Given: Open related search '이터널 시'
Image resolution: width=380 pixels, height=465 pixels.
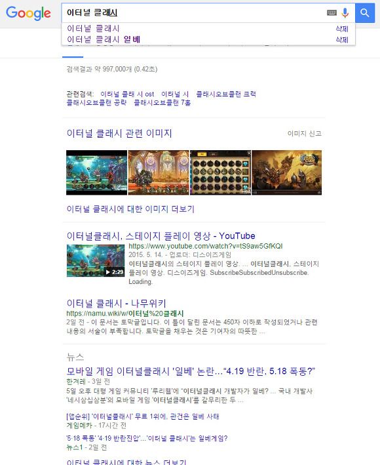Looking at the screenshot, I should 175,94.
